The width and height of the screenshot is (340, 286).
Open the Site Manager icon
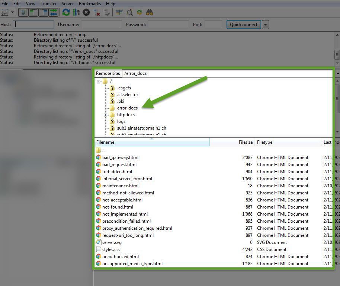point(5,12)
